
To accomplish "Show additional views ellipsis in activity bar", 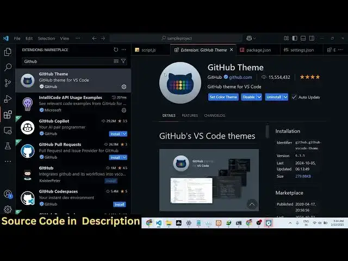I will (x=8, y=161).
